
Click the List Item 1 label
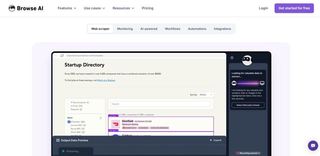[113, 116]
